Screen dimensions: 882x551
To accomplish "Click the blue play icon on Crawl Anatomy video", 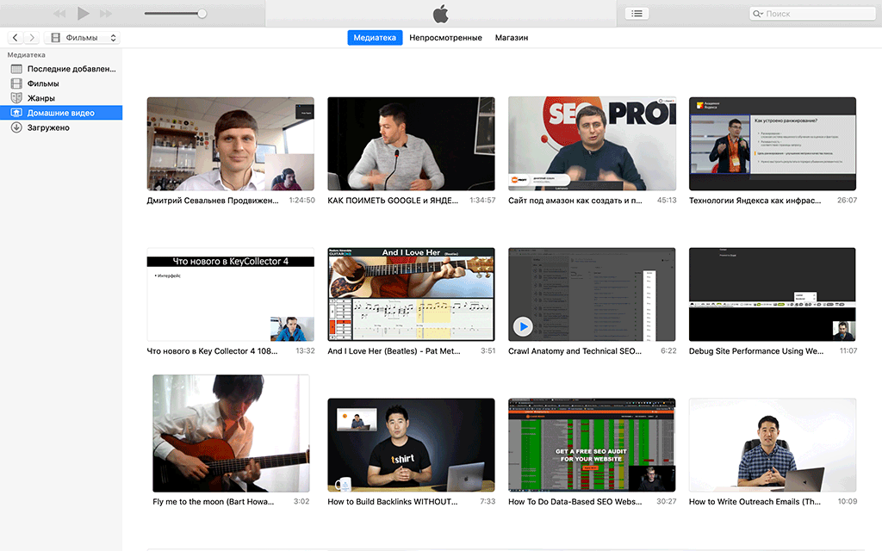I will pos(523,326).
